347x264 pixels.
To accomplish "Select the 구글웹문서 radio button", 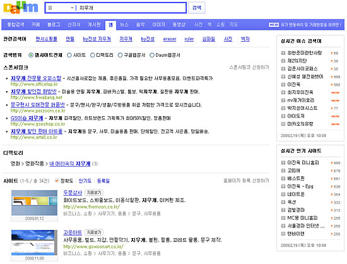I will (120, 55).
